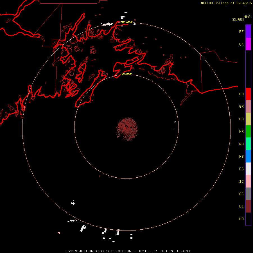Click the biological echo cluster at radar center
The width and height of the screenshot is (253, 253).
click(127, 129)
